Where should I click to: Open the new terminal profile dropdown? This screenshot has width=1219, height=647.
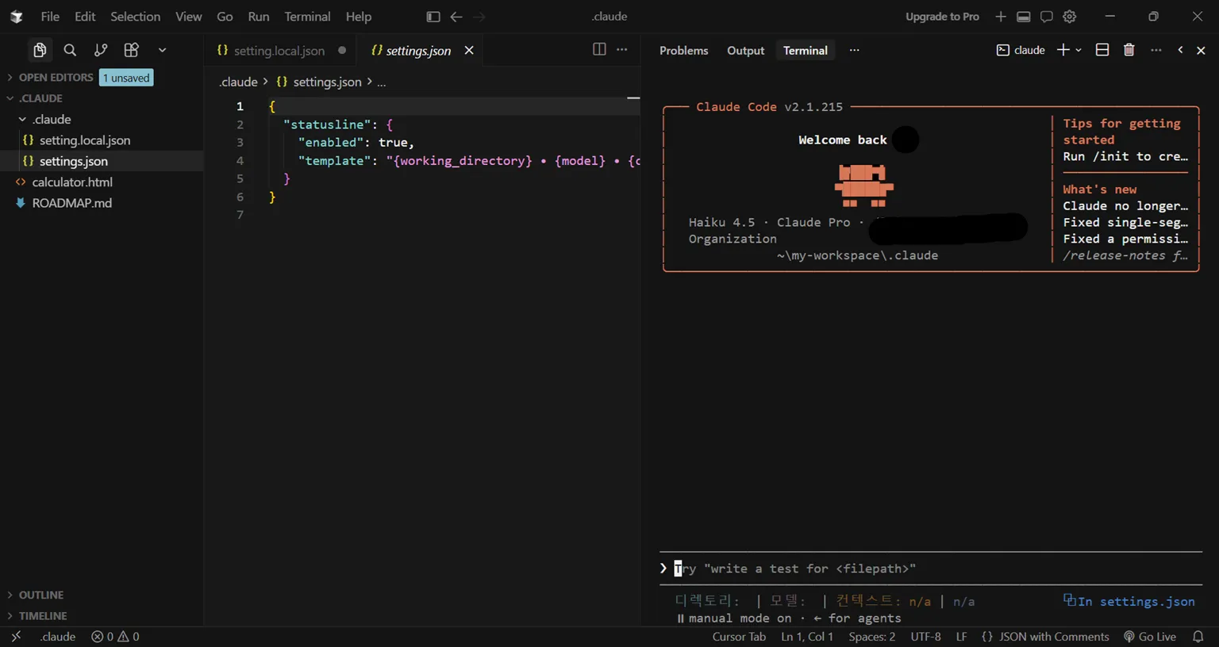coord(1079,50)
